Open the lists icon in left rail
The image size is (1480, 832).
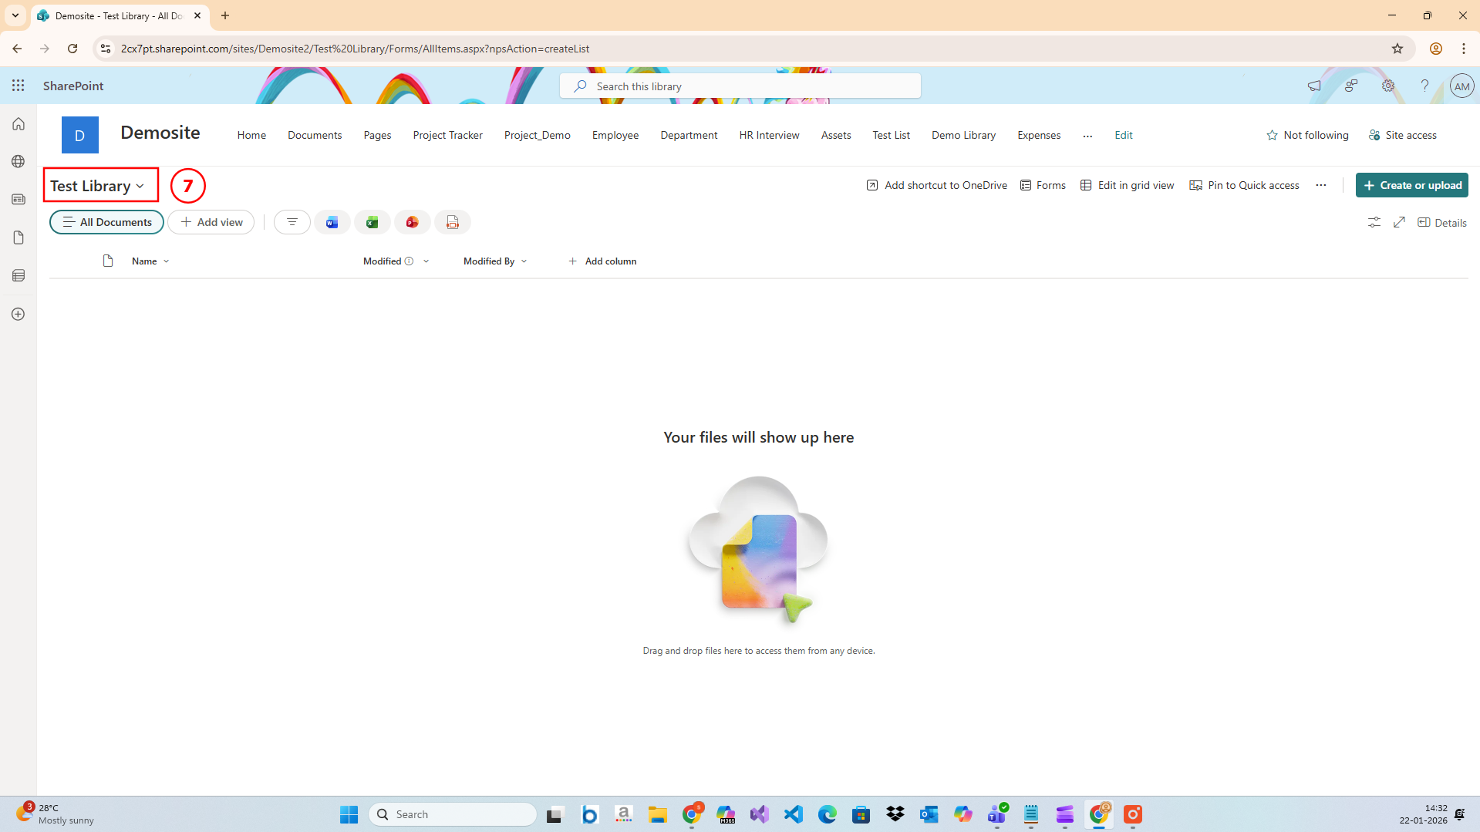[19, 276]
